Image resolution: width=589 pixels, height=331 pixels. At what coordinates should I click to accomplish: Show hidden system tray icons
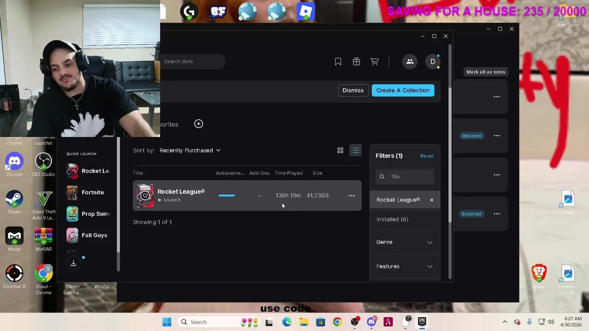(x=505, y=322)
